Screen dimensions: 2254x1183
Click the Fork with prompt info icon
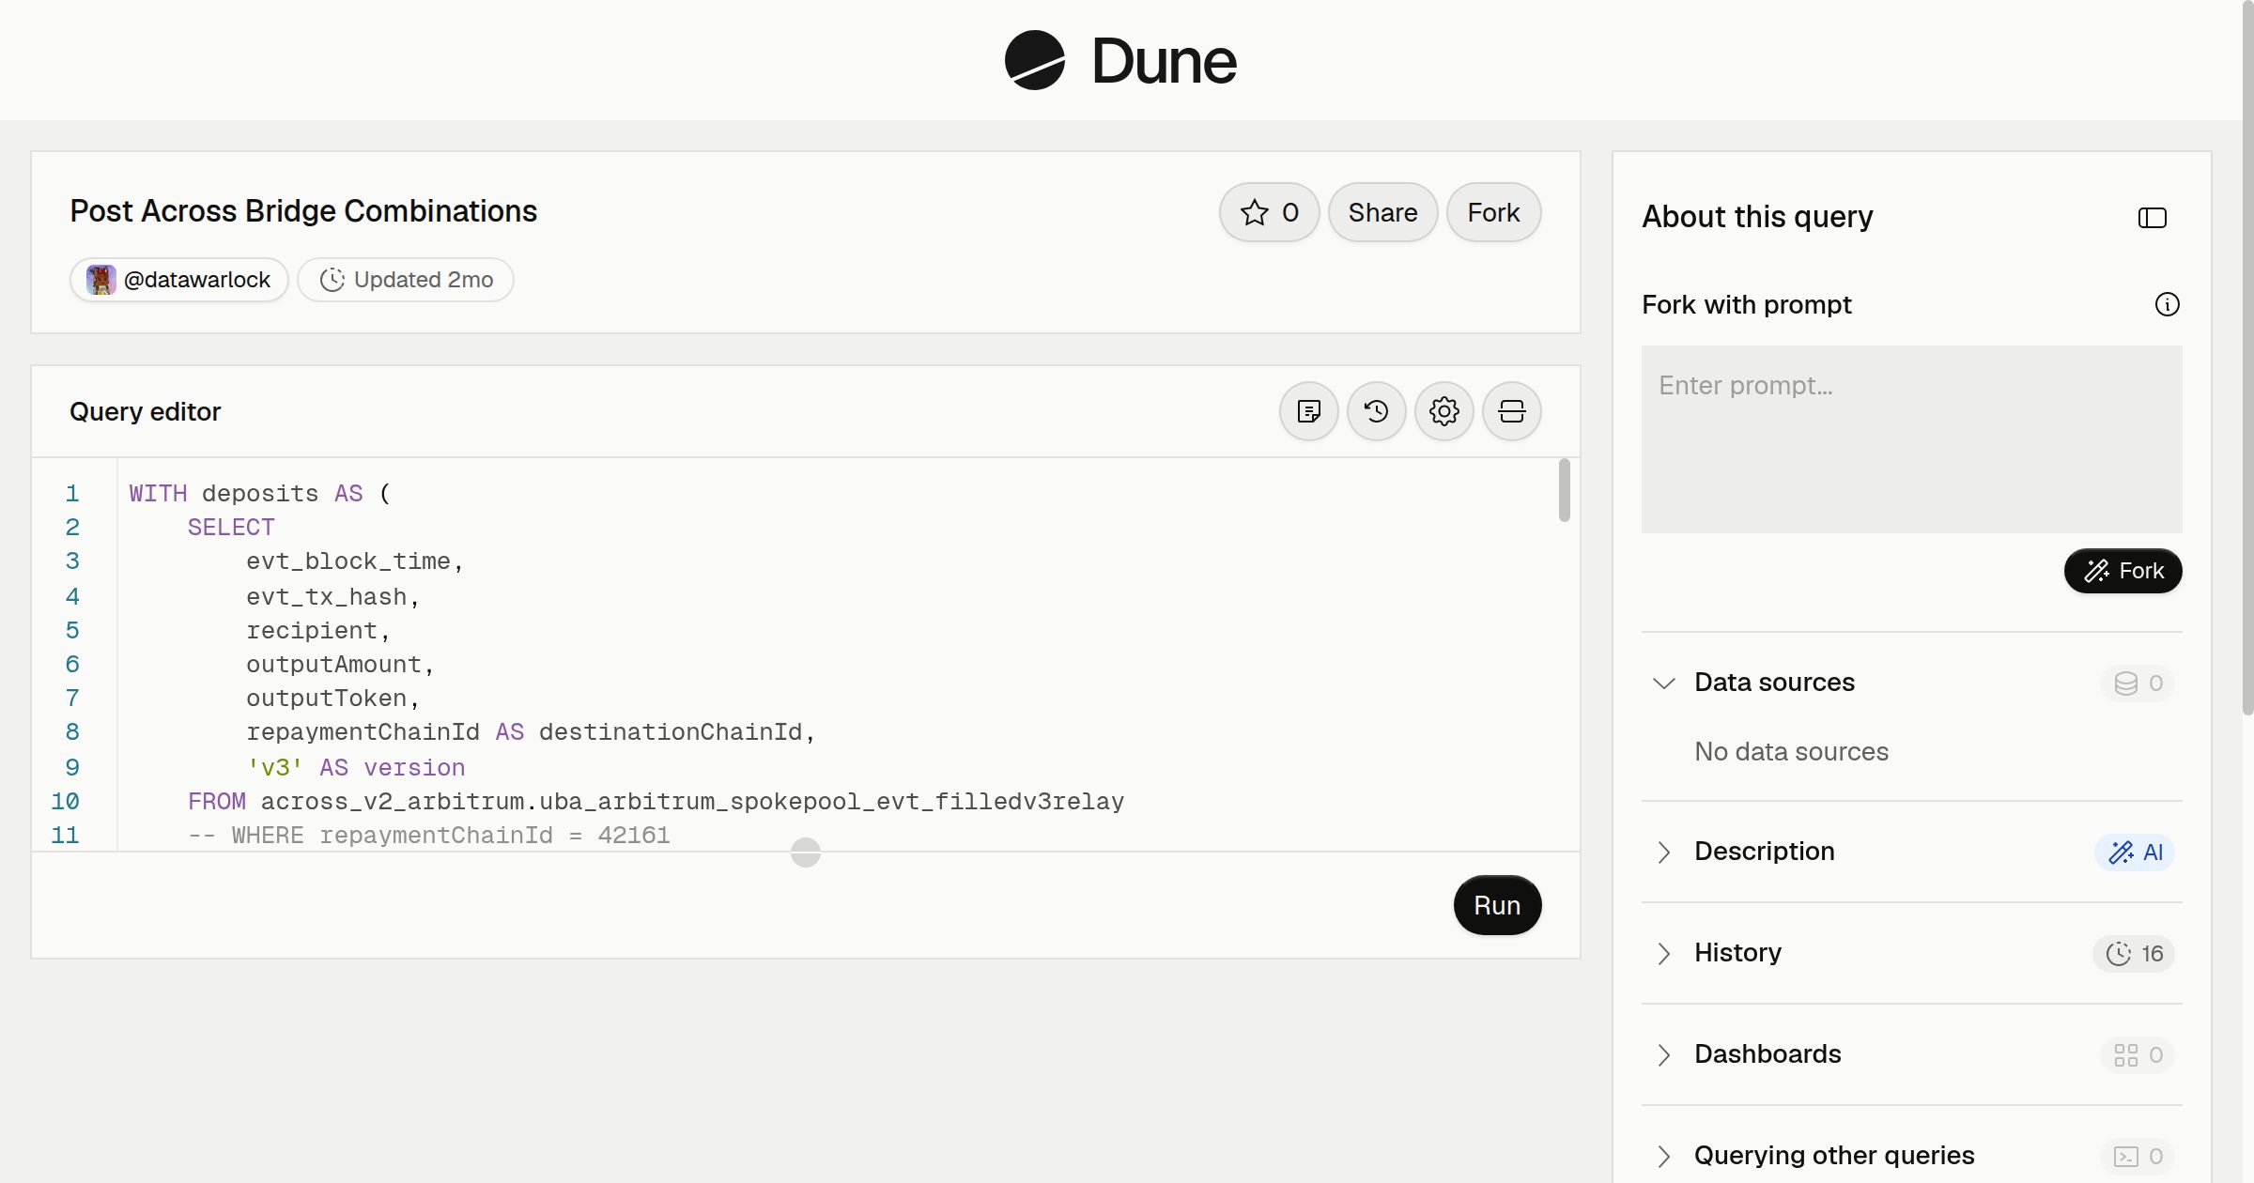[x=2168, y=304]
